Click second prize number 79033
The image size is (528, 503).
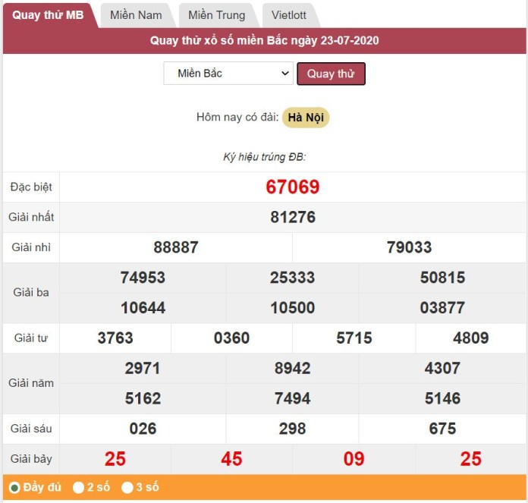click(409, 248)
